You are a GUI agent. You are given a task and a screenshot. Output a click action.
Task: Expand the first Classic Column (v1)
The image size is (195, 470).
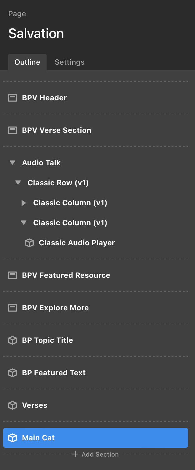(x=24, y=203)
